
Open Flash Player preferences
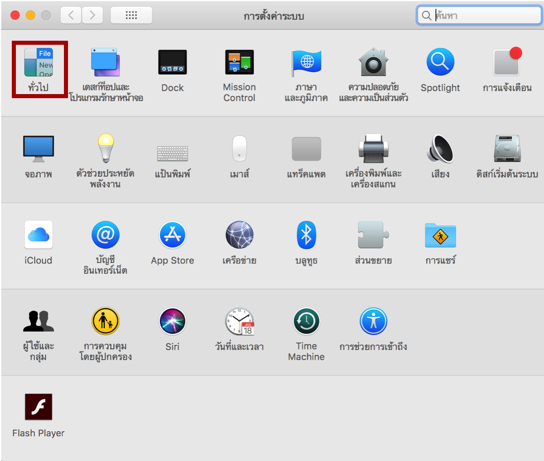[x=38, y=407]
